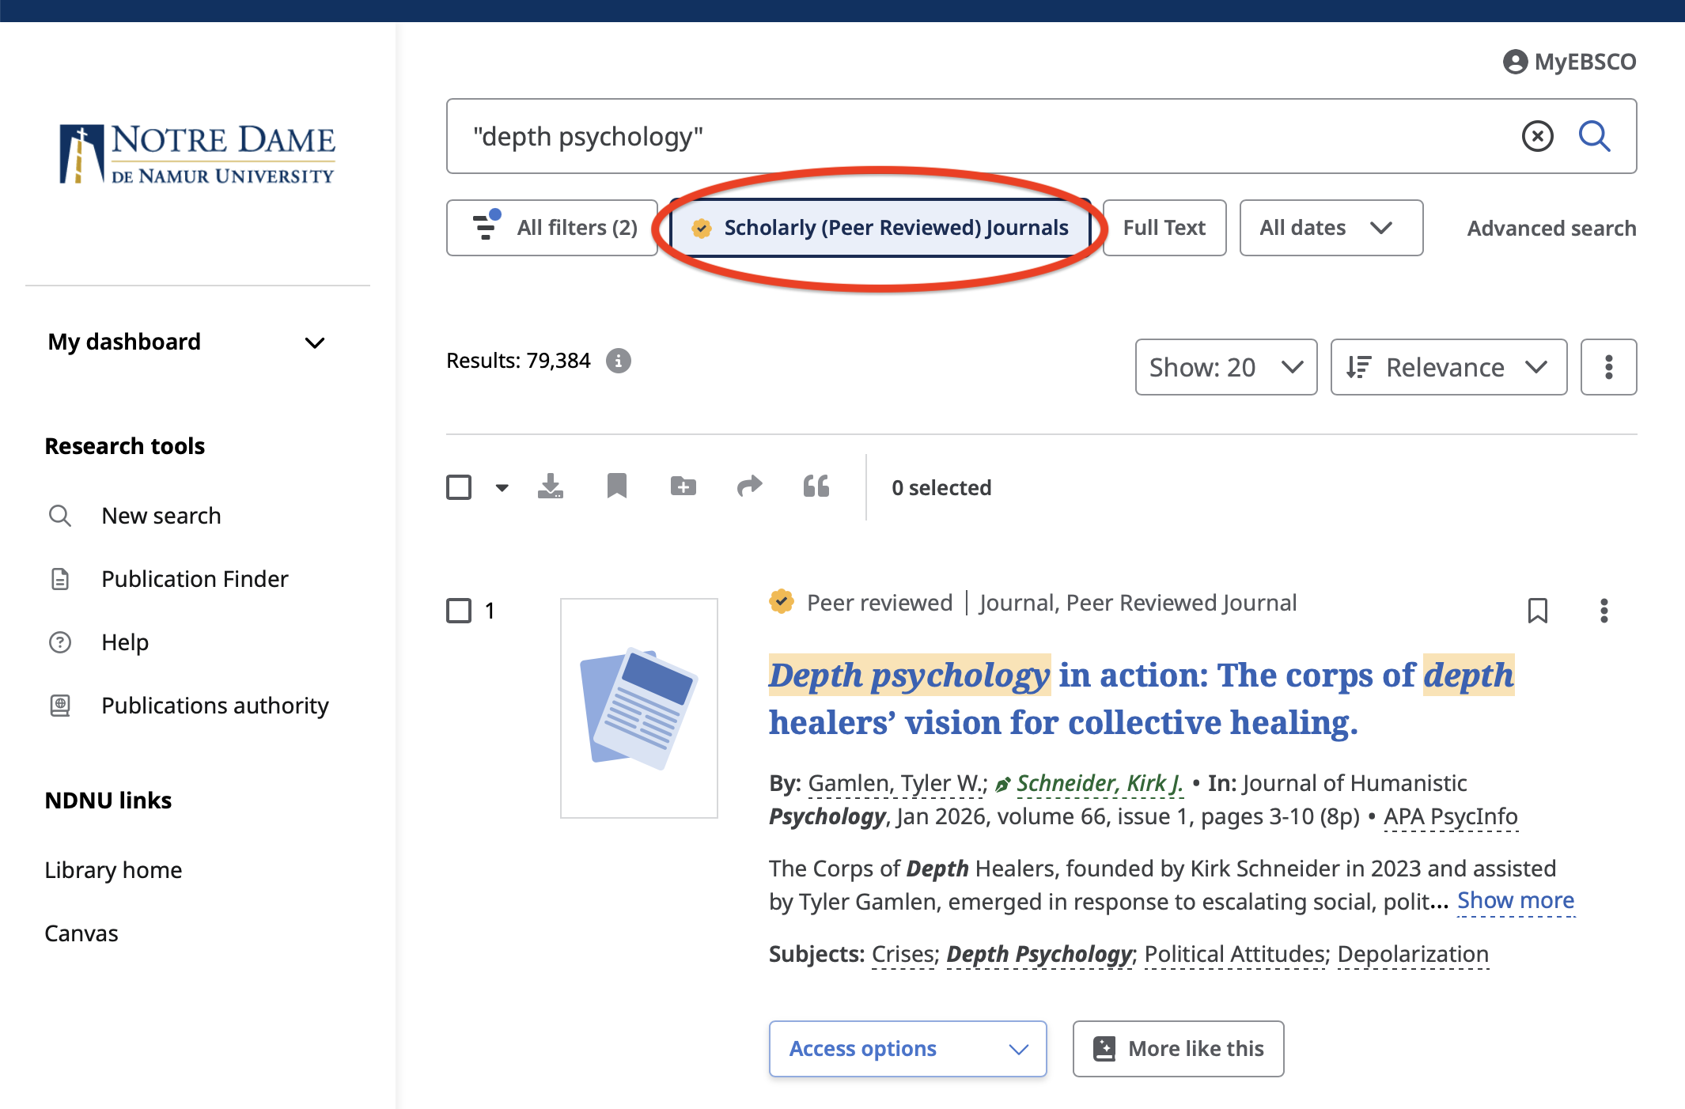Open the Relevance sort dropdown
Screen dimensions: 1685x1109
[x=1449, y=367]
